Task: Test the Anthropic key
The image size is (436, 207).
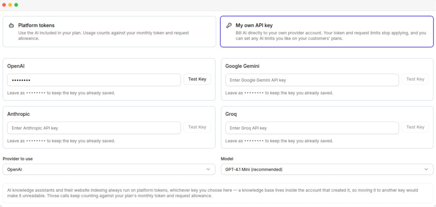Action: click(197, 127)
